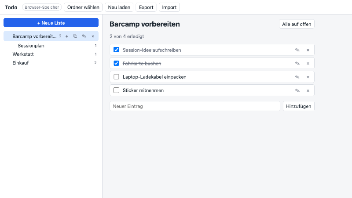Remove the Fahrkarte buchen entry
The image size is (352, 198).
point(308,63)
